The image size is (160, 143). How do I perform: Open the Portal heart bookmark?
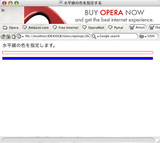(116, 28)
